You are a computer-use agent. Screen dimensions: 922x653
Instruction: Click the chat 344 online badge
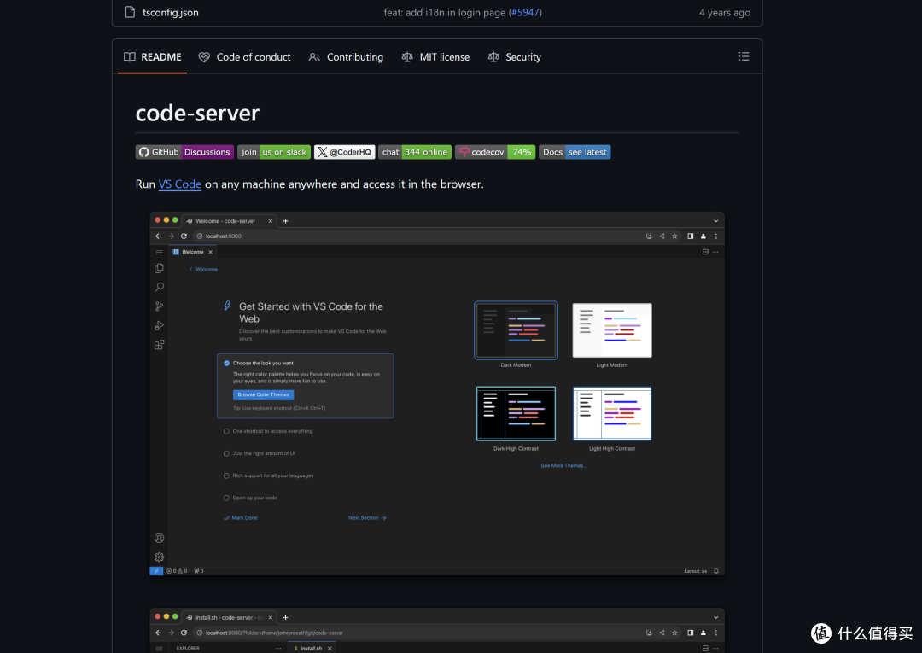pos(415,152)
